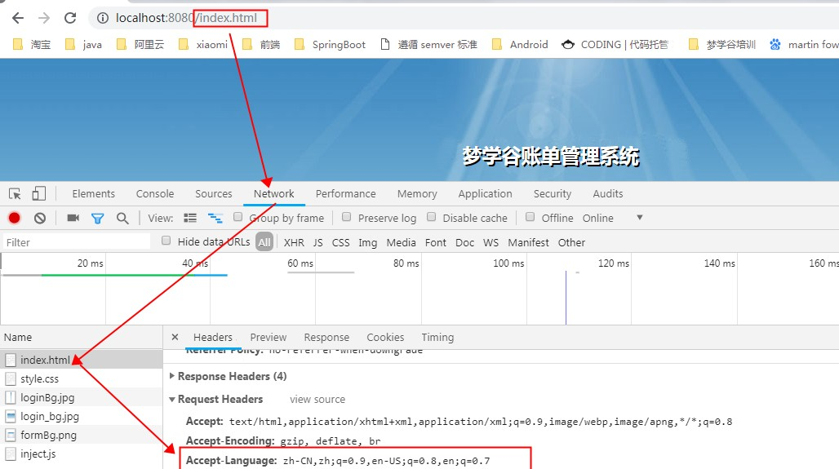Toggle the network filter funnel icon
Image resolution: width=839 pixels, height=469 pixels.
click(x=97, y=218)
